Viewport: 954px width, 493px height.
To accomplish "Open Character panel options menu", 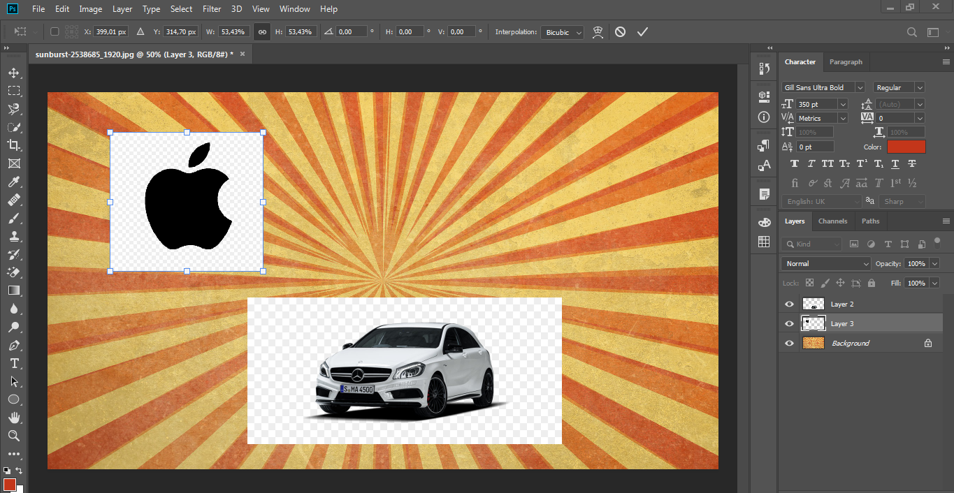I will (946, 62).
